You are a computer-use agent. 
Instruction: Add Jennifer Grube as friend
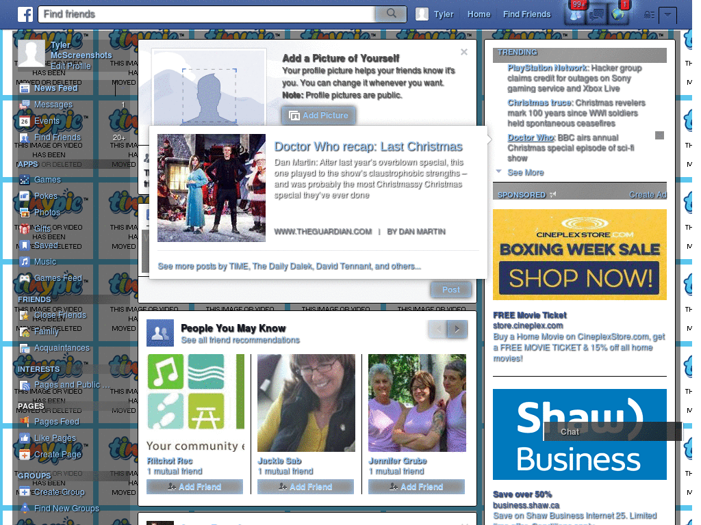416,487
